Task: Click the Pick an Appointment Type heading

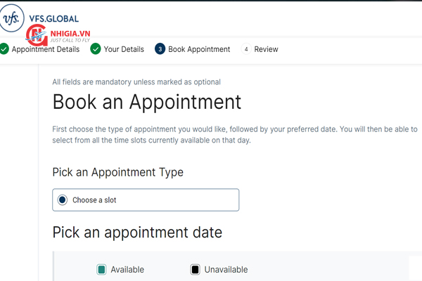Action: click(117, 172)
